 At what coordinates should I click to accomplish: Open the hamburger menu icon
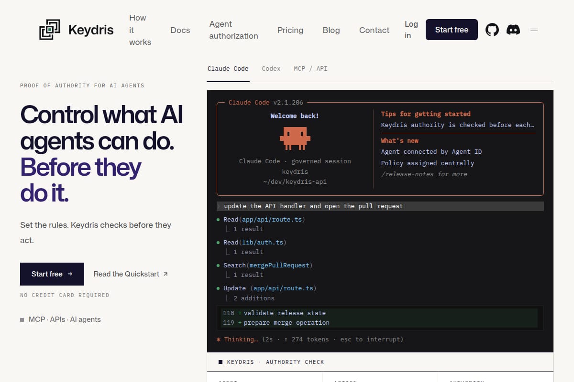[534, 30]
